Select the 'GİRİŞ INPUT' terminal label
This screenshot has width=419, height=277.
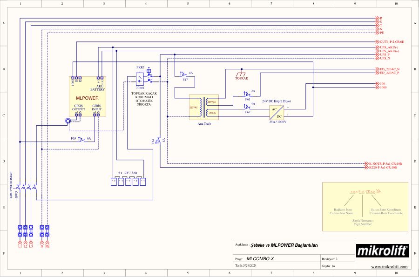coord(97,108)
